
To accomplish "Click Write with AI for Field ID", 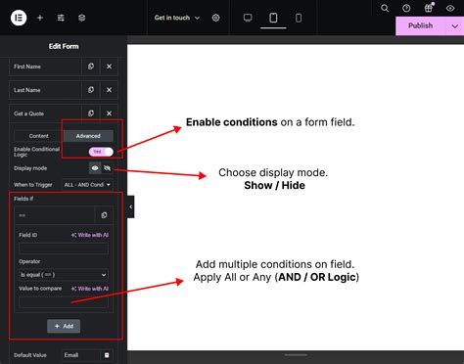I will [x=90, y=235].
